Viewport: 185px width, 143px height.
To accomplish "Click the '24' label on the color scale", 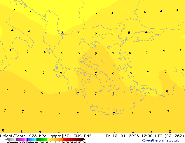I will coord(63,142).
